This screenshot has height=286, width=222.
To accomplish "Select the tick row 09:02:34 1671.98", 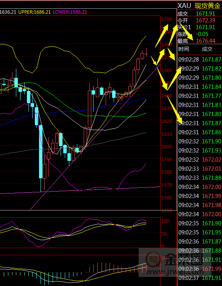I will point(200,205).
